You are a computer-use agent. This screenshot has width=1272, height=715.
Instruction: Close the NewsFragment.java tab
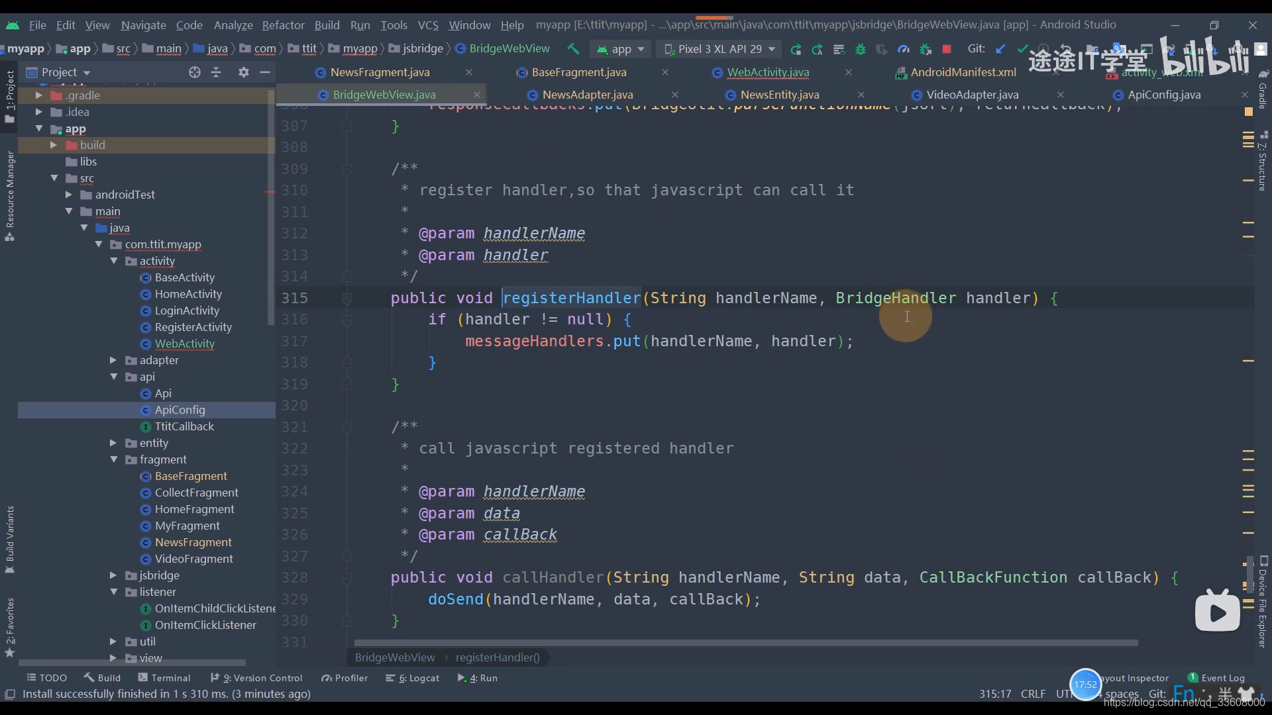(x=469, y=72)
